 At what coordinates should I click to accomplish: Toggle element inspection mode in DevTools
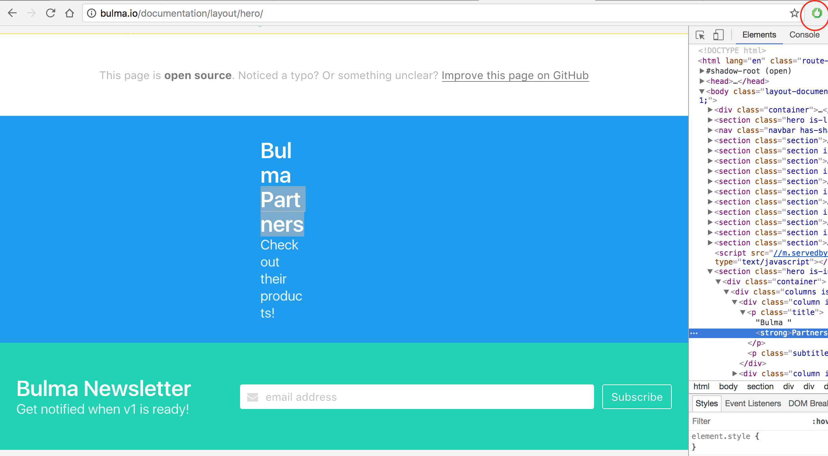pyautogui.click(x=700, y=35)
